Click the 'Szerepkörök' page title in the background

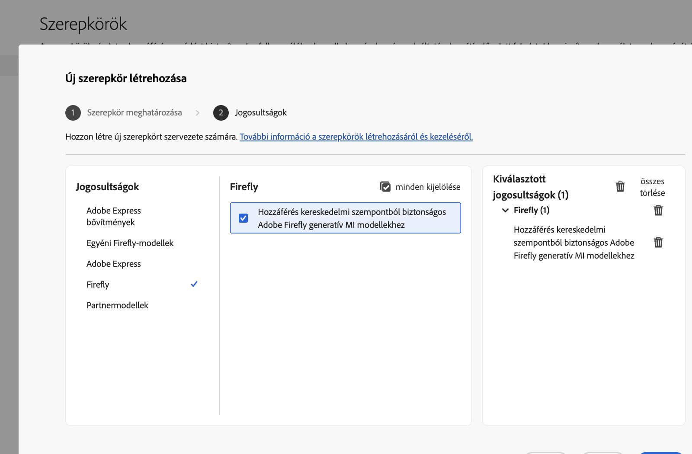click(x=83, y=24)
